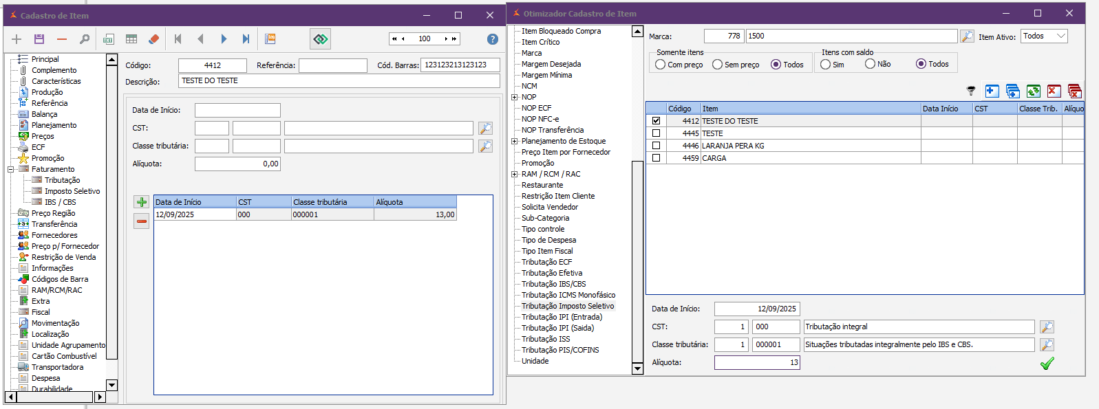This screenshot has height=409, width=1099.
Task: Check the checkbox for LARANJA PERA KG
Action: coord(656,146)
